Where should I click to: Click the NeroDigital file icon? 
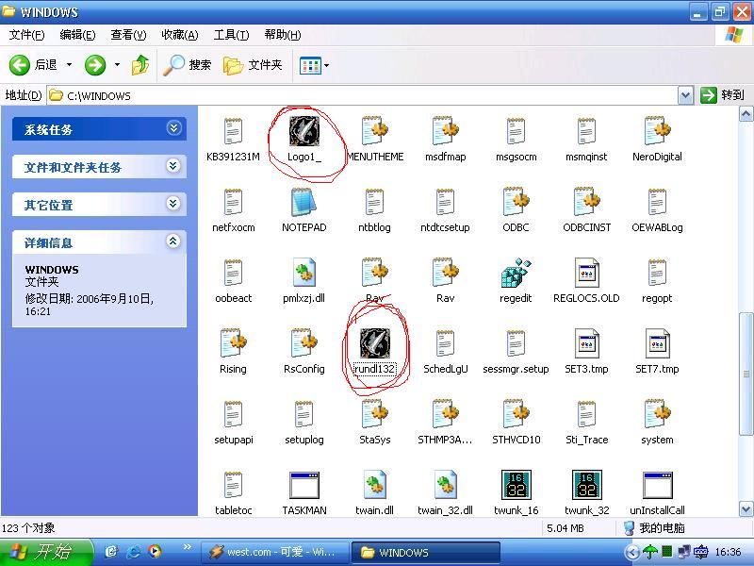(657, 133)
